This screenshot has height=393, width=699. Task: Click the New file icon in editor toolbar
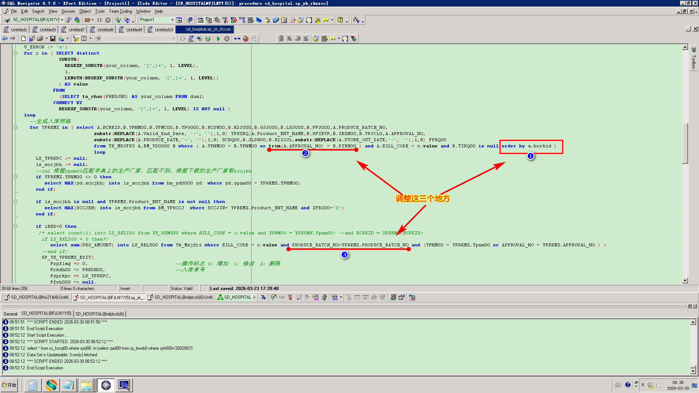point(24,39)
